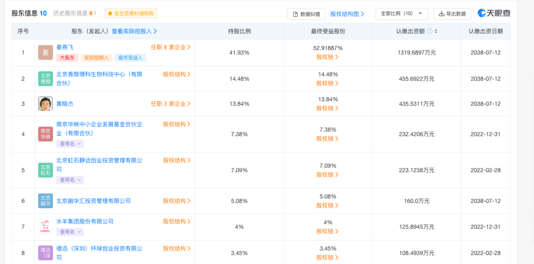Screen dimensions: 534x264
Task: Enable the 发生变更时通知我 change alert
Action: pos(131,13)
